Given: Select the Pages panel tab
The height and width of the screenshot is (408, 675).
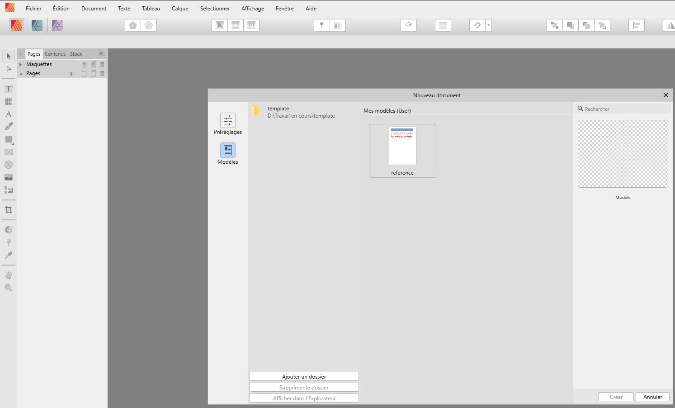Looking at the screenshot, I should 34,54.
